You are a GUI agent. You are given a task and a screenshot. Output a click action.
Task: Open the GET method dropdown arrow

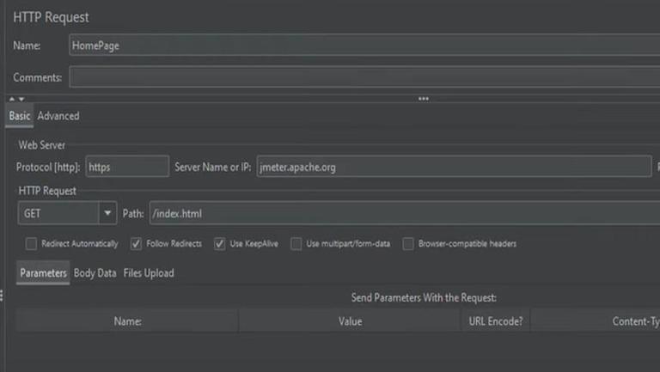click(x=107, y=212)
